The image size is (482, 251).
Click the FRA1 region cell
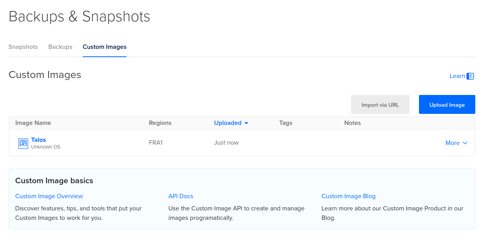[x=156, y=143]
